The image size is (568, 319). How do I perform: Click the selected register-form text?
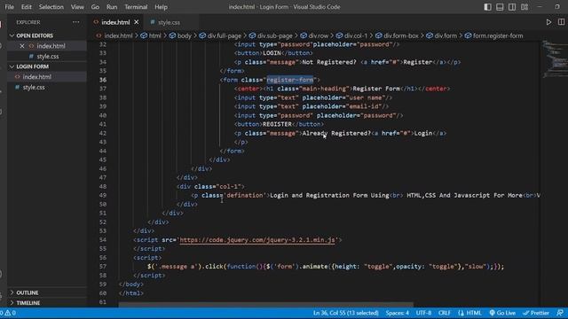pyautogui.click(x=290, y=80)
